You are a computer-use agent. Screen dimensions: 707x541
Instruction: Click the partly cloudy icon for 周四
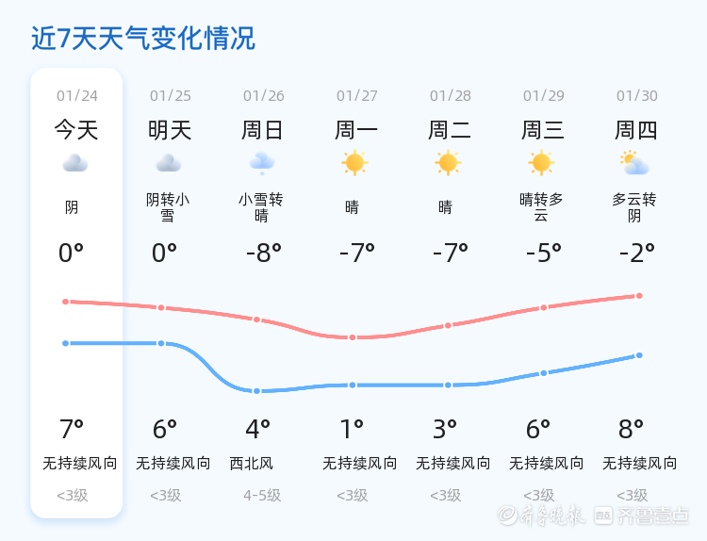coord(634,163)
